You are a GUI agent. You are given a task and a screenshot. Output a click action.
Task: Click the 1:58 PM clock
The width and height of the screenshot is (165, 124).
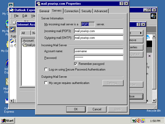[155, 121]
